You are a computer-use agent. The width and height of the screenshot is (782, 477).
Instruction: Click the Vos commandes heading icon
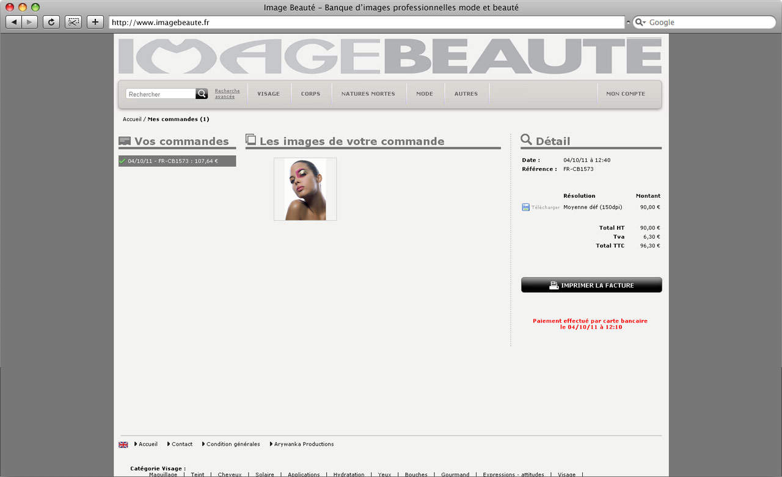[x=125, y=141]
